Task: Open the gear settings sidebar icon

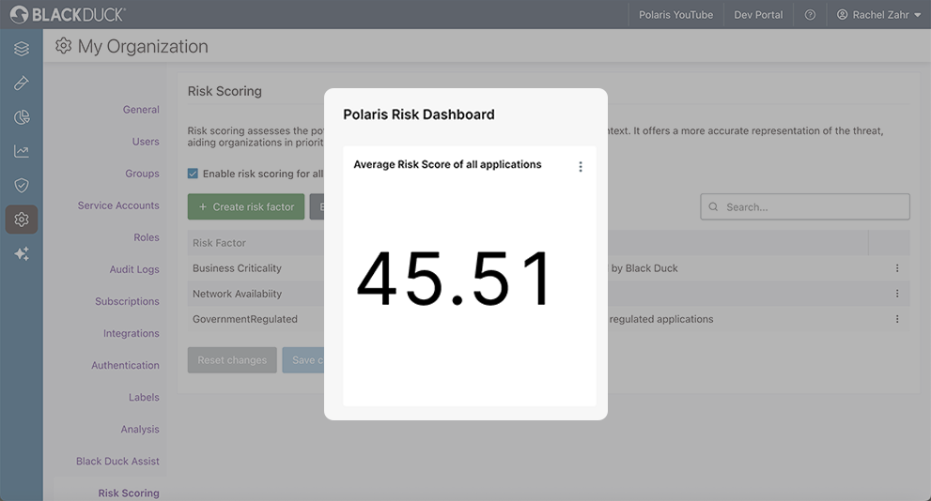Action: (x=22, y=220)
